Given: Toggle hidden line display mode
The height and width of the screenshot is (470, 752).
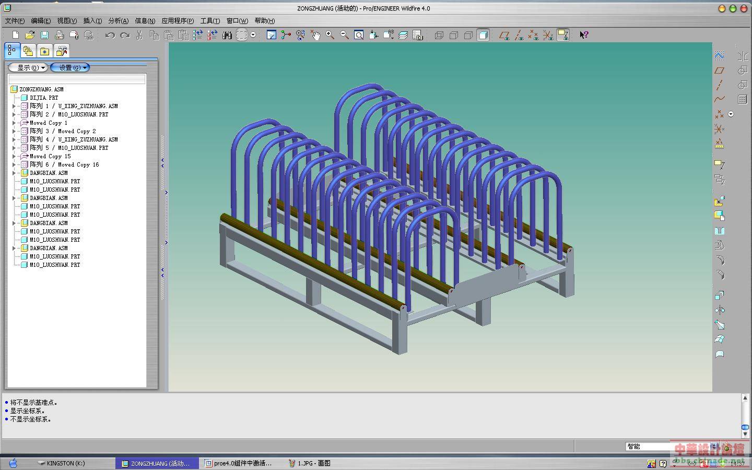Looking at the screenshot, I should coord(454,35).
